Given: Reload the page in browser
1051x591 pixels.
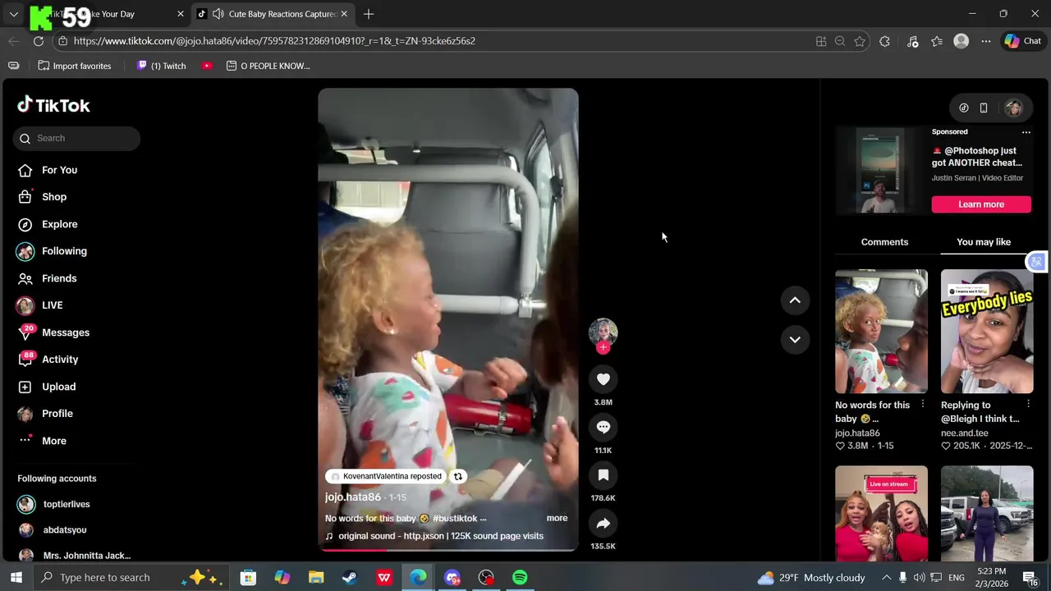Looking at the screenshot, I should click(39, 41).
